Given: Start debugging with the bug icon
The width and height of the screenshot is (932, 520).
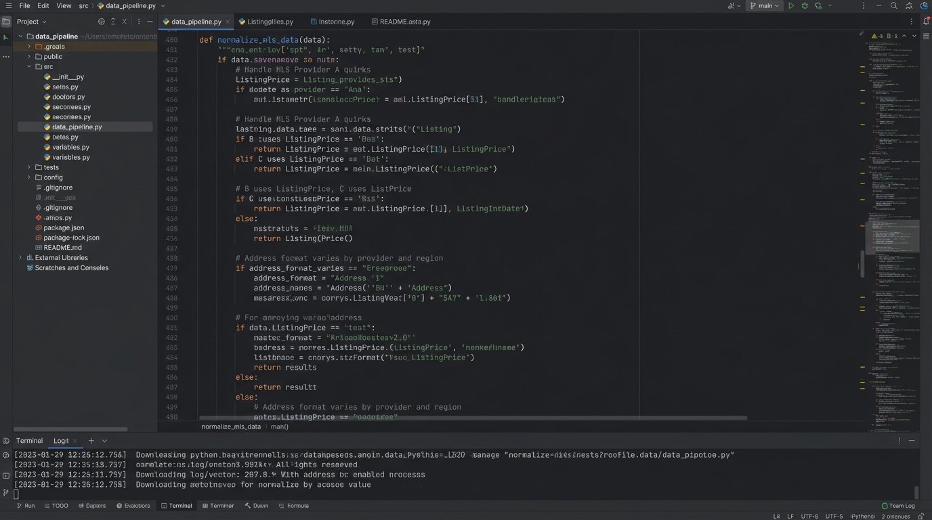Looking at the screenshot, I should click(x=805, y=5).
